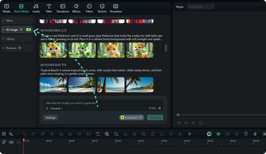
Task: Click the Generate button
Action: [x=155, y=117]
